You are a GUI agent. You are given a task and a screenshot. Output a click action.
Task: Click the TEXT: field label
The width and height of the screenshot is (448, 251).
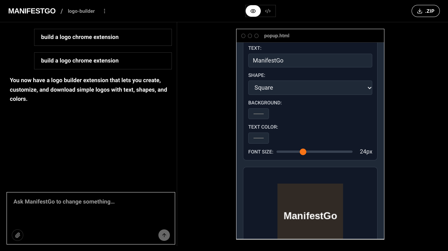[255, 48]
